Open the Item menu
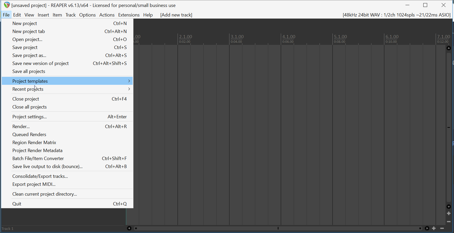This screenshot has height=233, width=454. [x=57, y=15]
